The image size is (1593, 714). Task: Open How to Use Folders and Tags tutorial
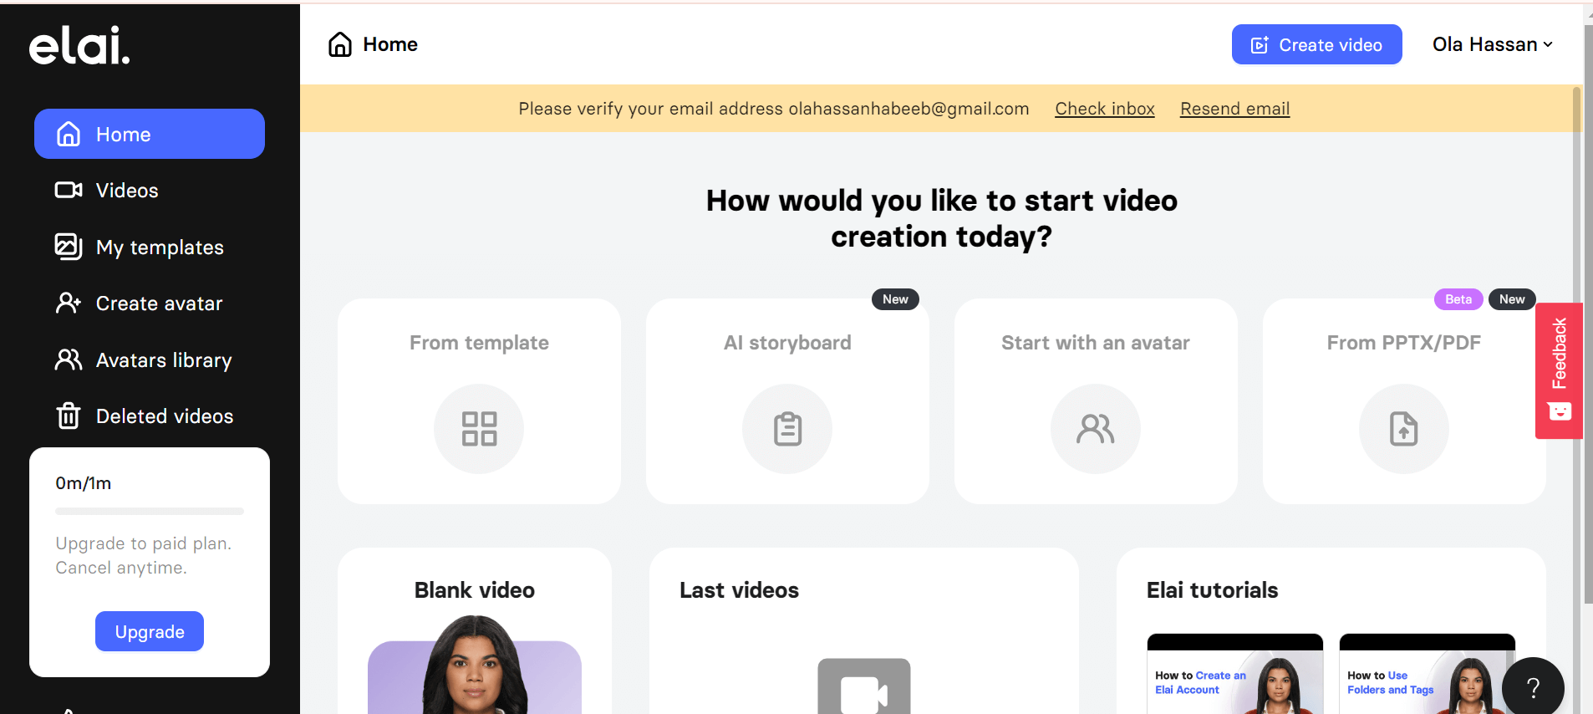coord(1428,674)
